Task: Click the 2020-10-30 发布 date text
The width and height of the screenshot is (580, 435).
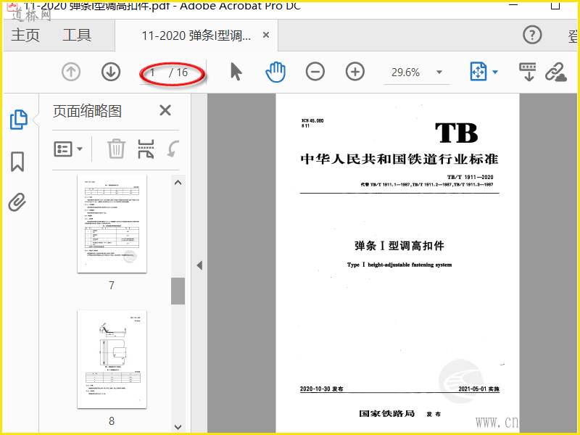Action: [x=321, y=389]
